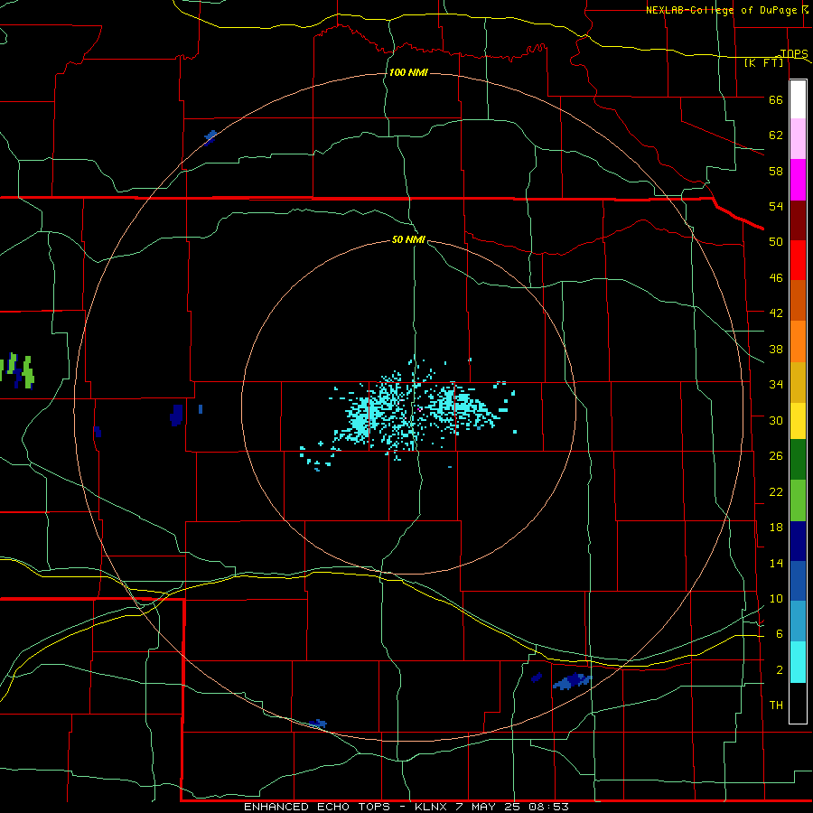Click the bright red legend swatch

coord(798,260)
